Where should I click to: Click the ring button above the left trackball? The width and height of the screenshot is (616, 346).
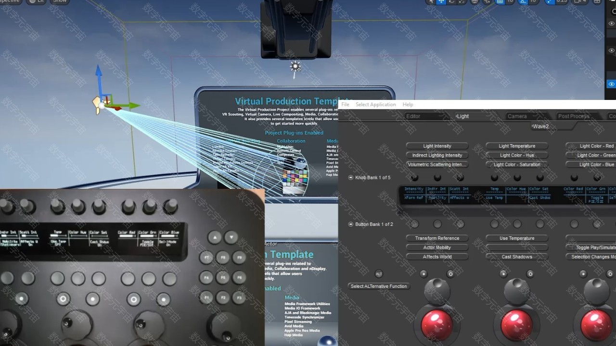450,274
